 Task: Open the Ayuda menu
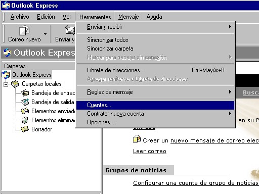(x=154, y=17)
